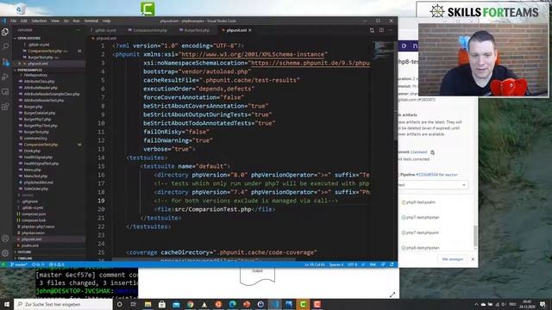Click the remote window indicator in status bar
Screen dimensions: 552x310
(x=3, y=264)
